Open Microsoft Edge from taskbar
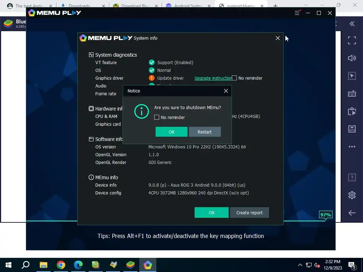 pyautogui.click(x=78, y=265)
